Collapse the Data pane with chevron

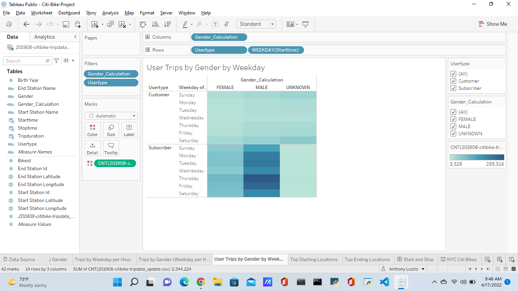(x=75, y=37)
